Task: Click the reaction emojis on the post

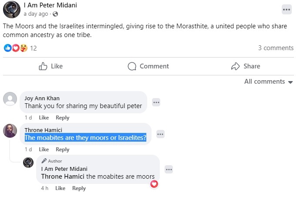Action: (x=15, y=48)
